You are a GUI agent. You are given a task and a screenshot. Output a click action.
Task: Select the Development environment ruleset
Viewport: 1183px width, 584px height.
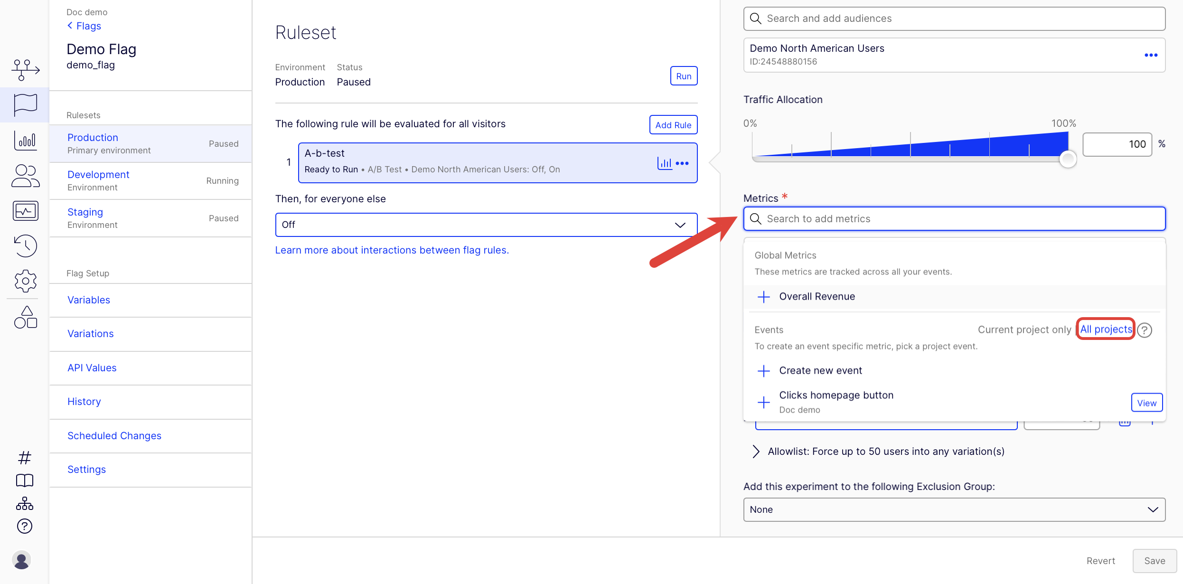[x=98, y=174]
